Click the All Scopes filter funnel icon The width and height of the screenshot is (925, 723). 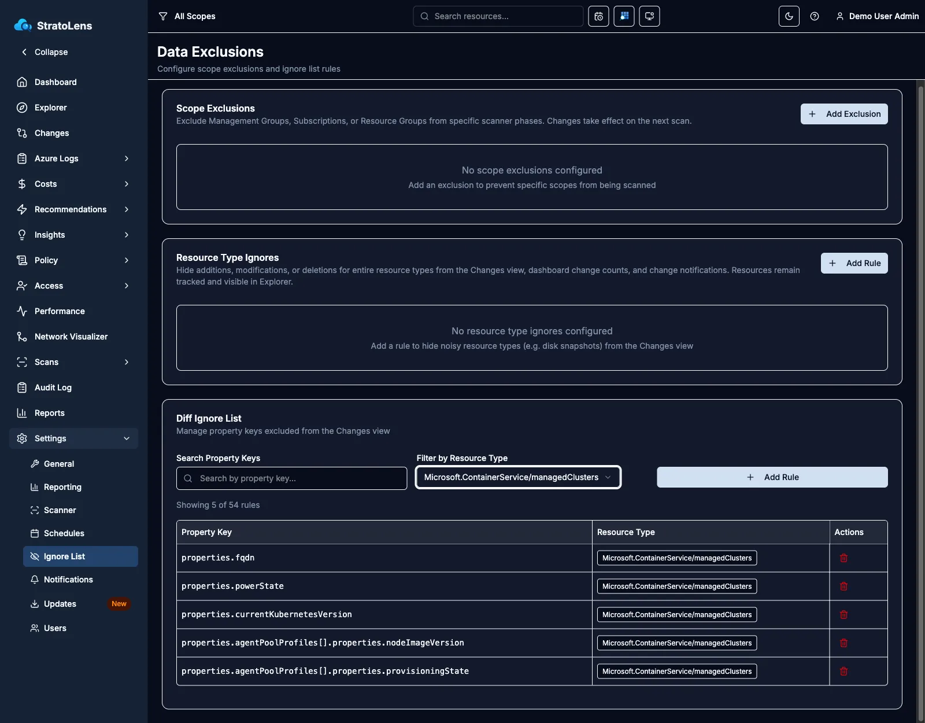[x=163, y=16]
